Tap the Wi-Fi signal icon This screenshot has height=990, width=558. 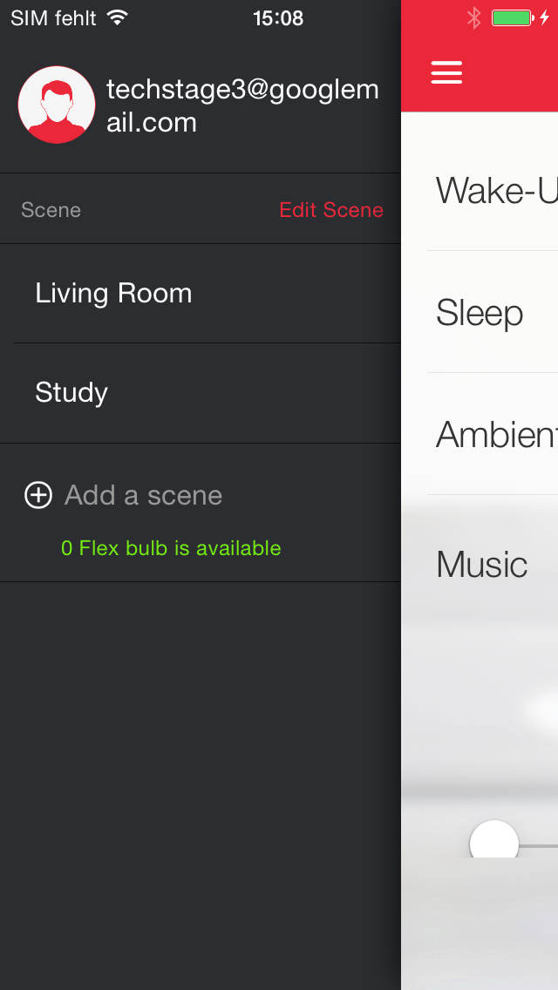click(x=117, y=17)
